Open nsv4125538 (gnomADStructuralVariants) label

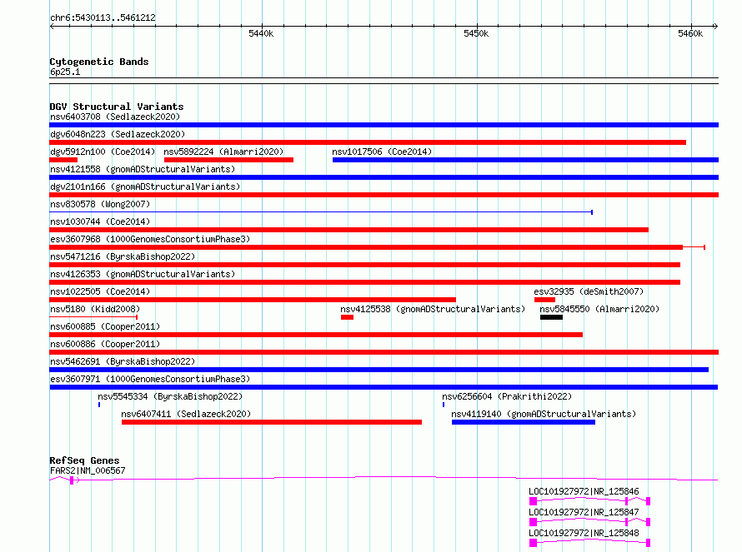[433, 309]
